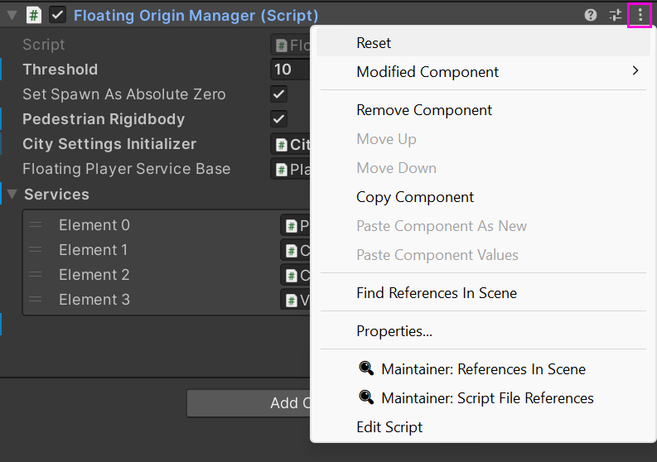This screenshot has height=462, width=657.
Task: Click the preset selector sliders icon
Action: tap(615, 15)
